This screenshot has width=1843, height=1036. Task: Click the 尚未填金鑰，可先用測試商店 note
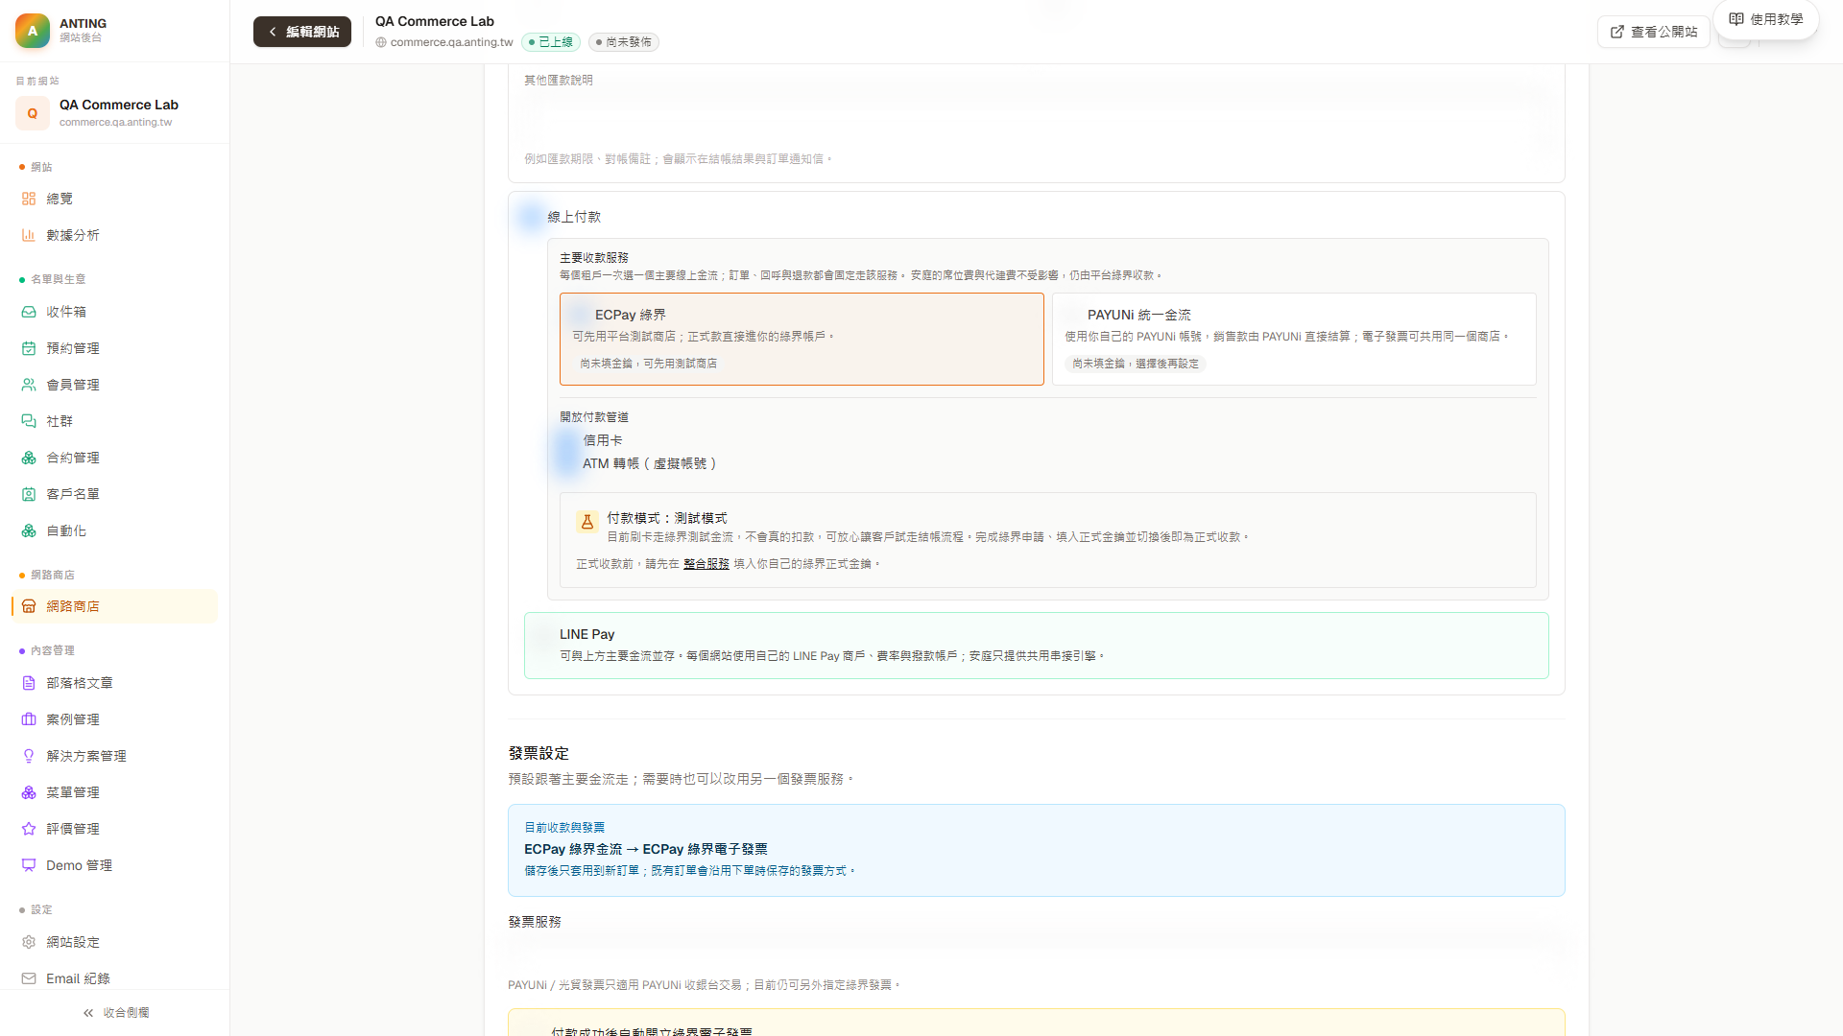pos(648,364)
